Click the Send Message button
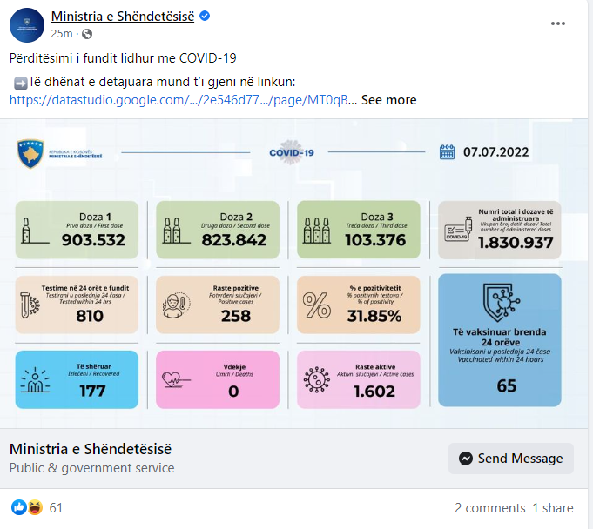This screenshot has height=529, width=593. (x=511, y=459)
